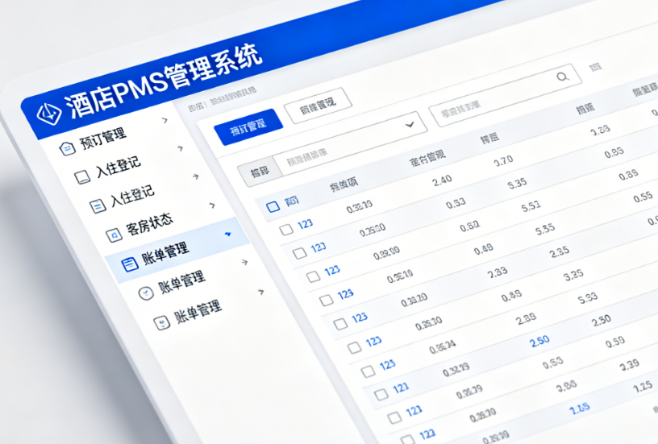Click the lined-document icon beside second 入住登记

[x=98, y=205]
